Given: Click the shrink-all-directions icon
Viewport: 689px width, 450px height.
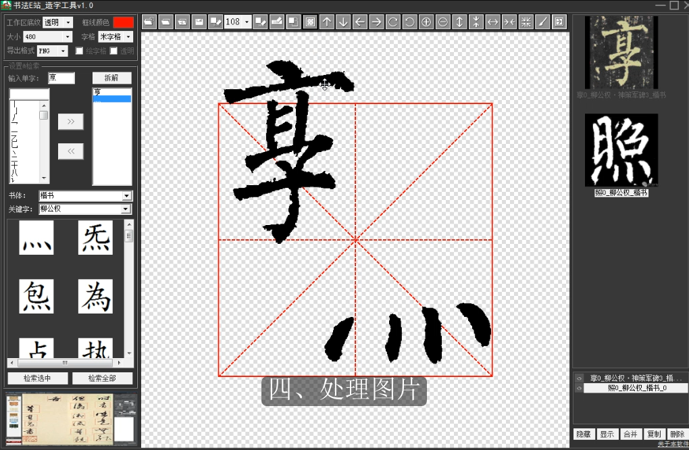Looking at the screenshot, I should (526, 22).
